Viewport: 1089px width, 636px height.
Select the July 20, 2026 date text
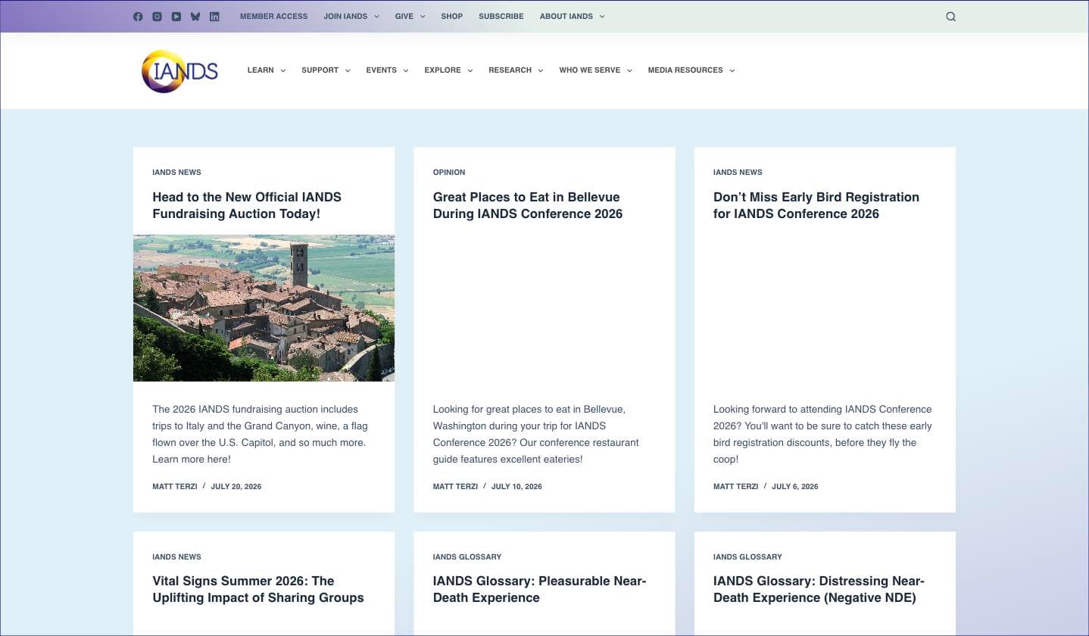pos(236,486)
